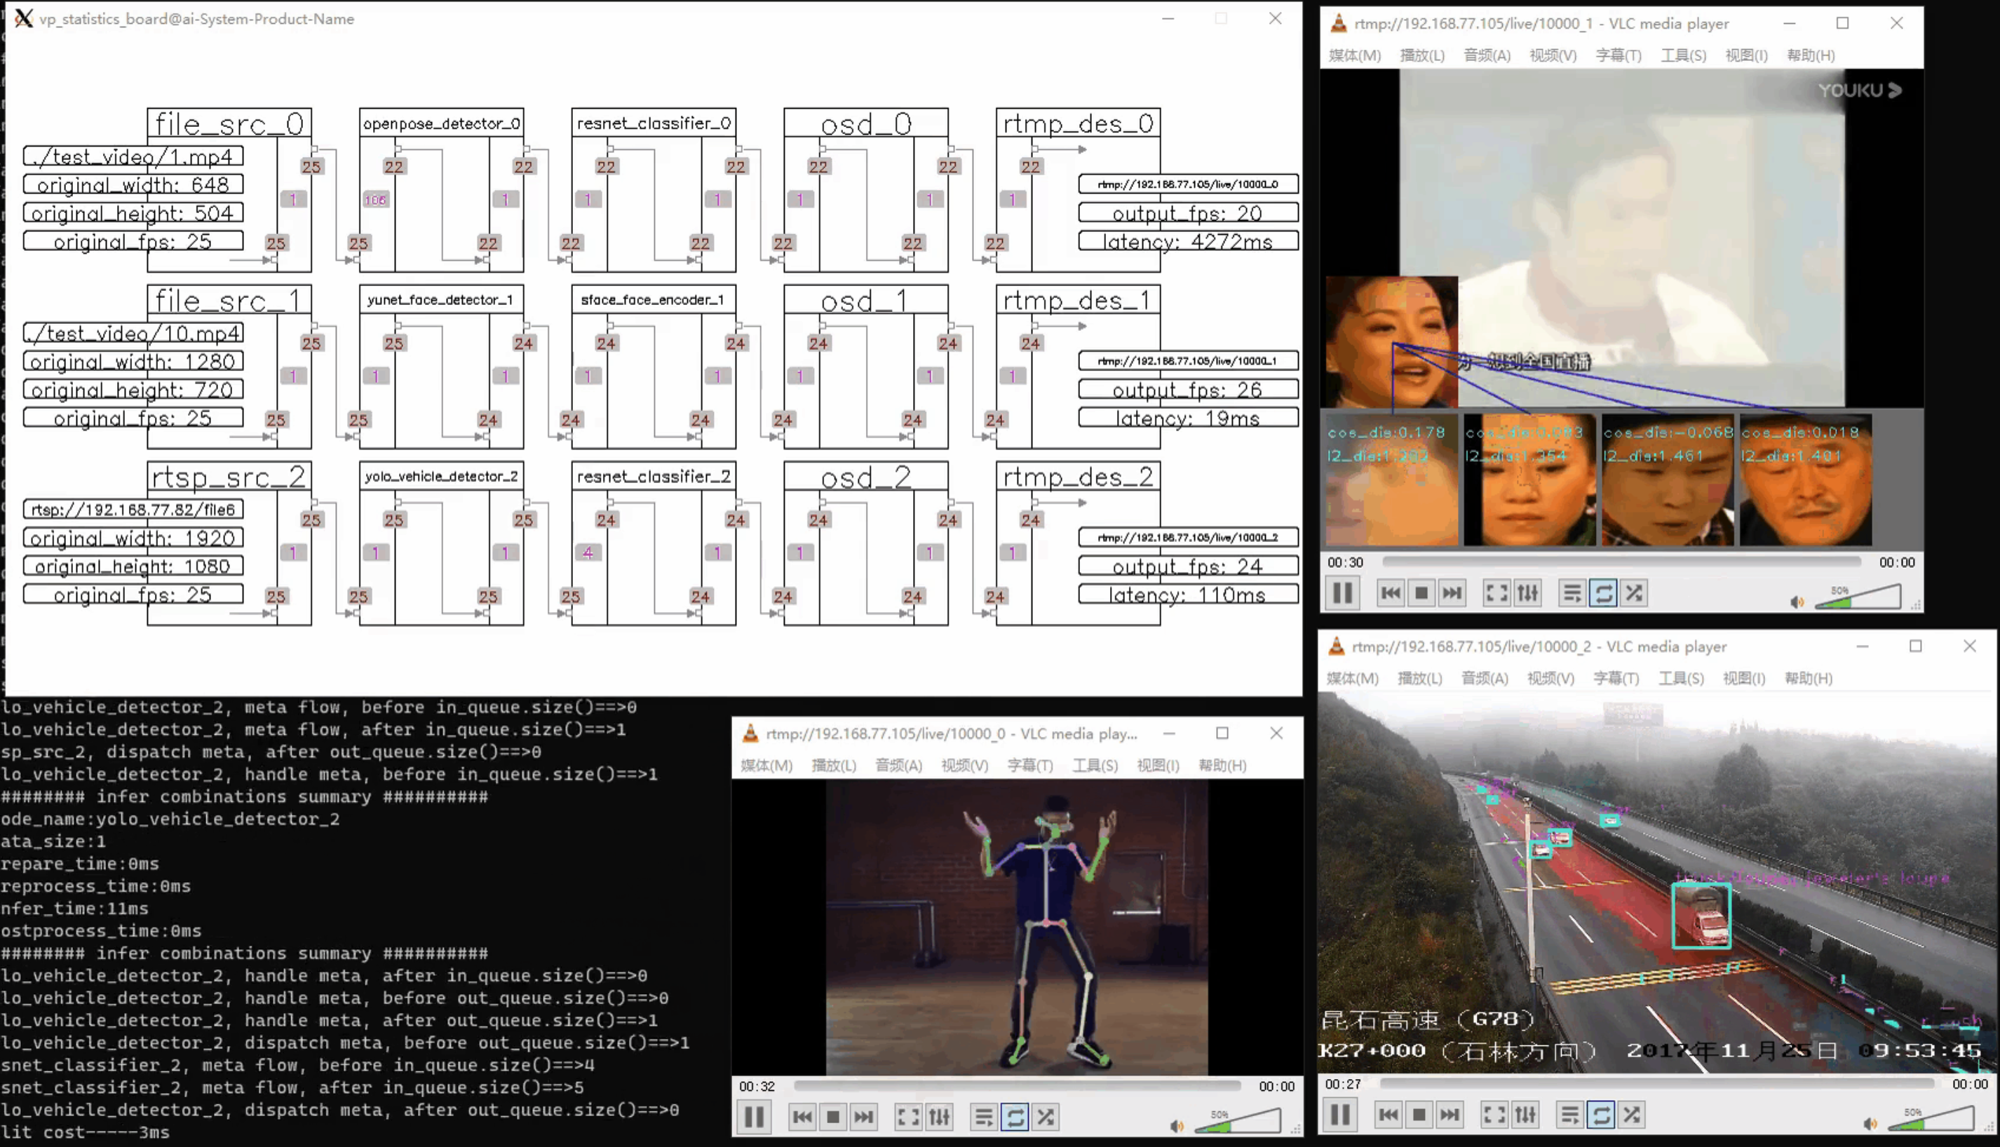Toggle fullscreen in the 10000_2 VLC window

pyautogui.click(x=1494, y=1114)
